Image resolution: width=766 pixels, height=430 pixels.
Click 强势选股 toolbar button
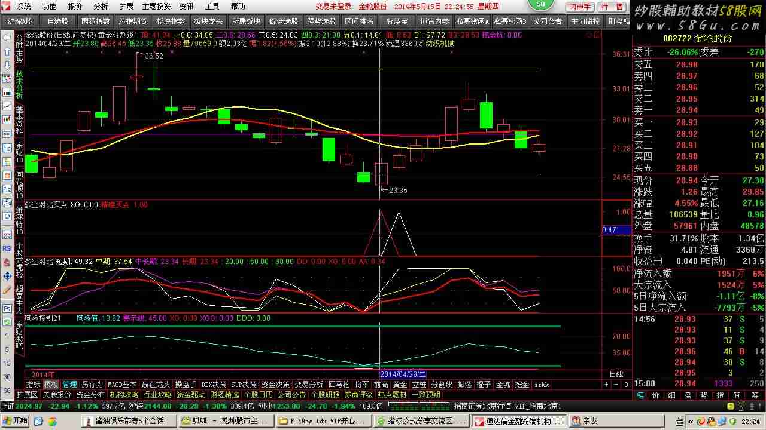[322, 21]
